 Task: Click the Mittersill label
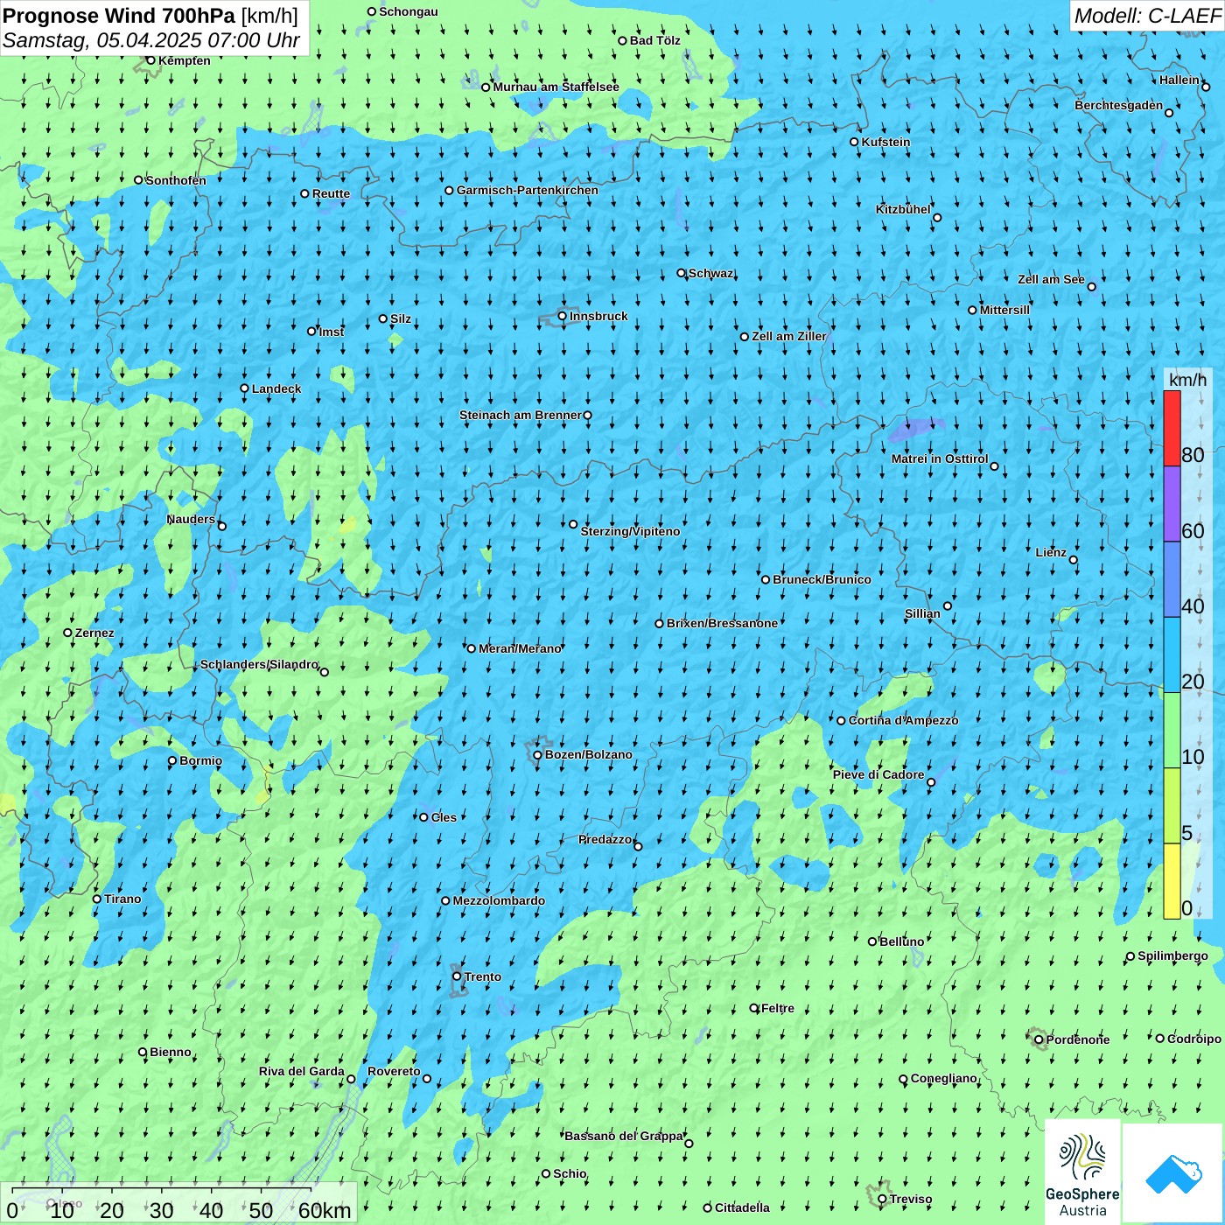[x=1004, y=310]
